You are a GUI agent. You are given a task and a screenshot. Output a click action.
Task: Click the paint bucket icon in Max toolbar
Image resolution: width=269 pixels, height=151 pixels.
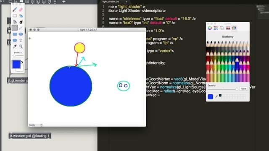point(63,1)
